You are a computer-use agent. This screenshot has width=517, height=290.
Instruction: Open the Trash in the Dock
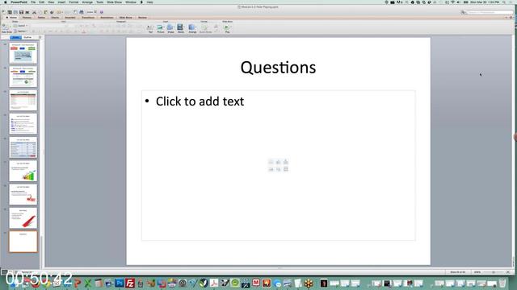[502, 283]
